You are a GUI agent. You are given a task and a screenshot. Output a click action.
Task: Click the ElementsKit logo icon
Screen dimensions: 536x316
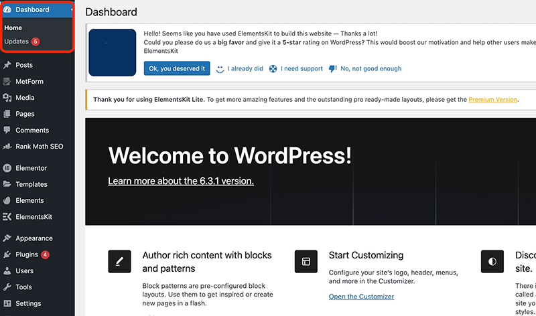[x=7, y=217]
